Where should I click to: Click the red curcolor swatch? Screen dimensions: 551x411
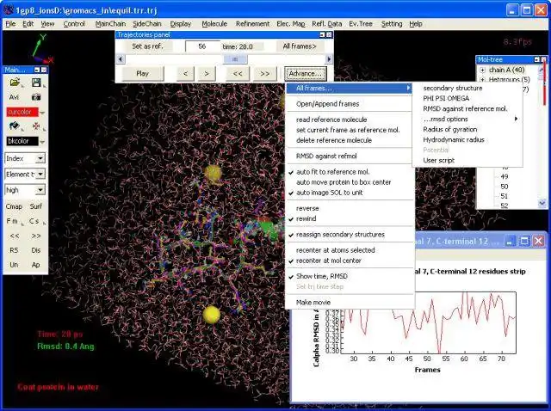point(22,112)
